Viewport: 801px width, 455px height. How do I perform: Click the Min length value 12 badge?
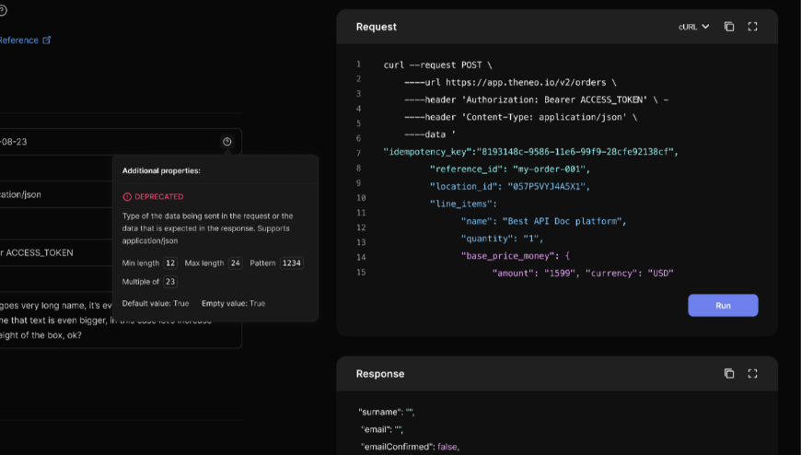[x=170, y=263]
